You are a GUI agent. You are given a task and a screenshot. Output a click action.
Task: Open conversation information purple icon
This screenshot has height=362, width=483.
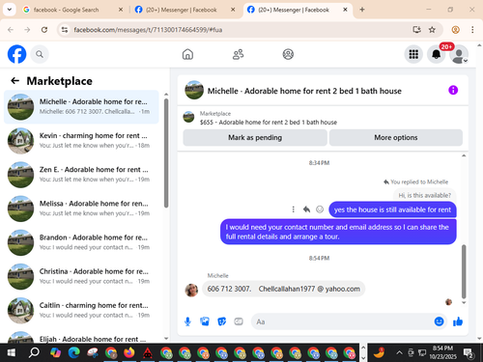pos(453,90)
